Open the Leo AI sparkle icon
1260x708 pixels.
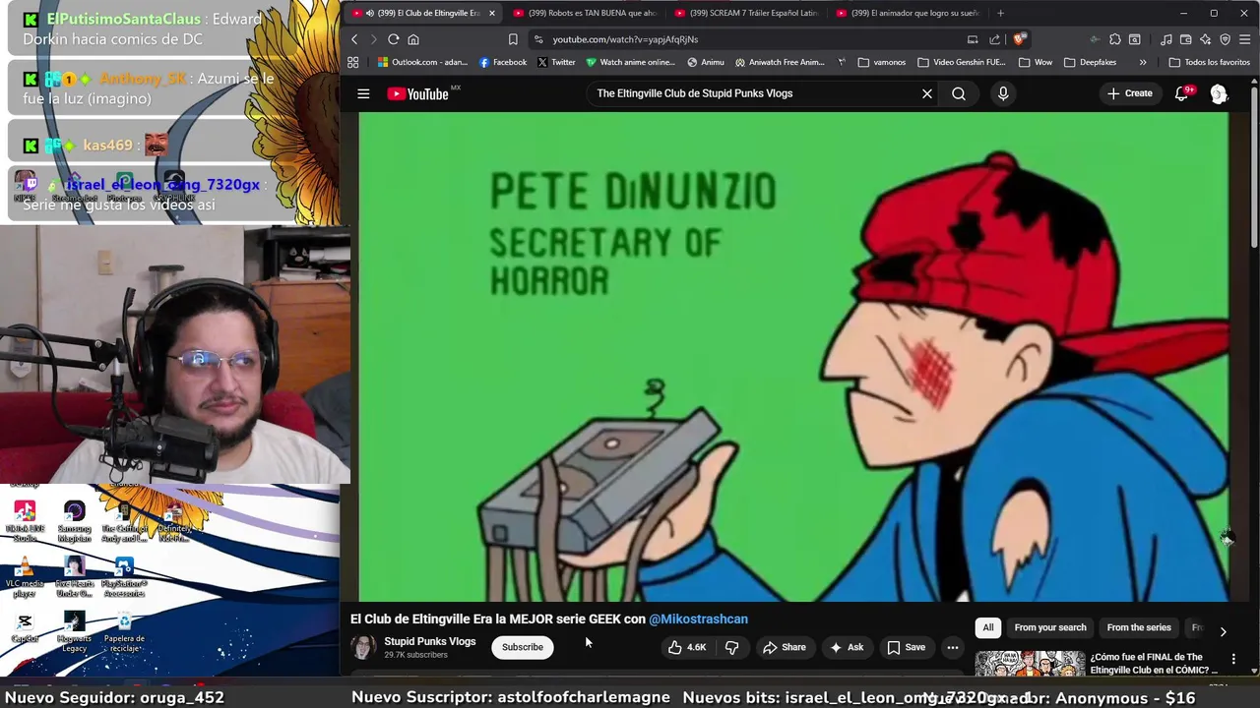pos(1206,39)
